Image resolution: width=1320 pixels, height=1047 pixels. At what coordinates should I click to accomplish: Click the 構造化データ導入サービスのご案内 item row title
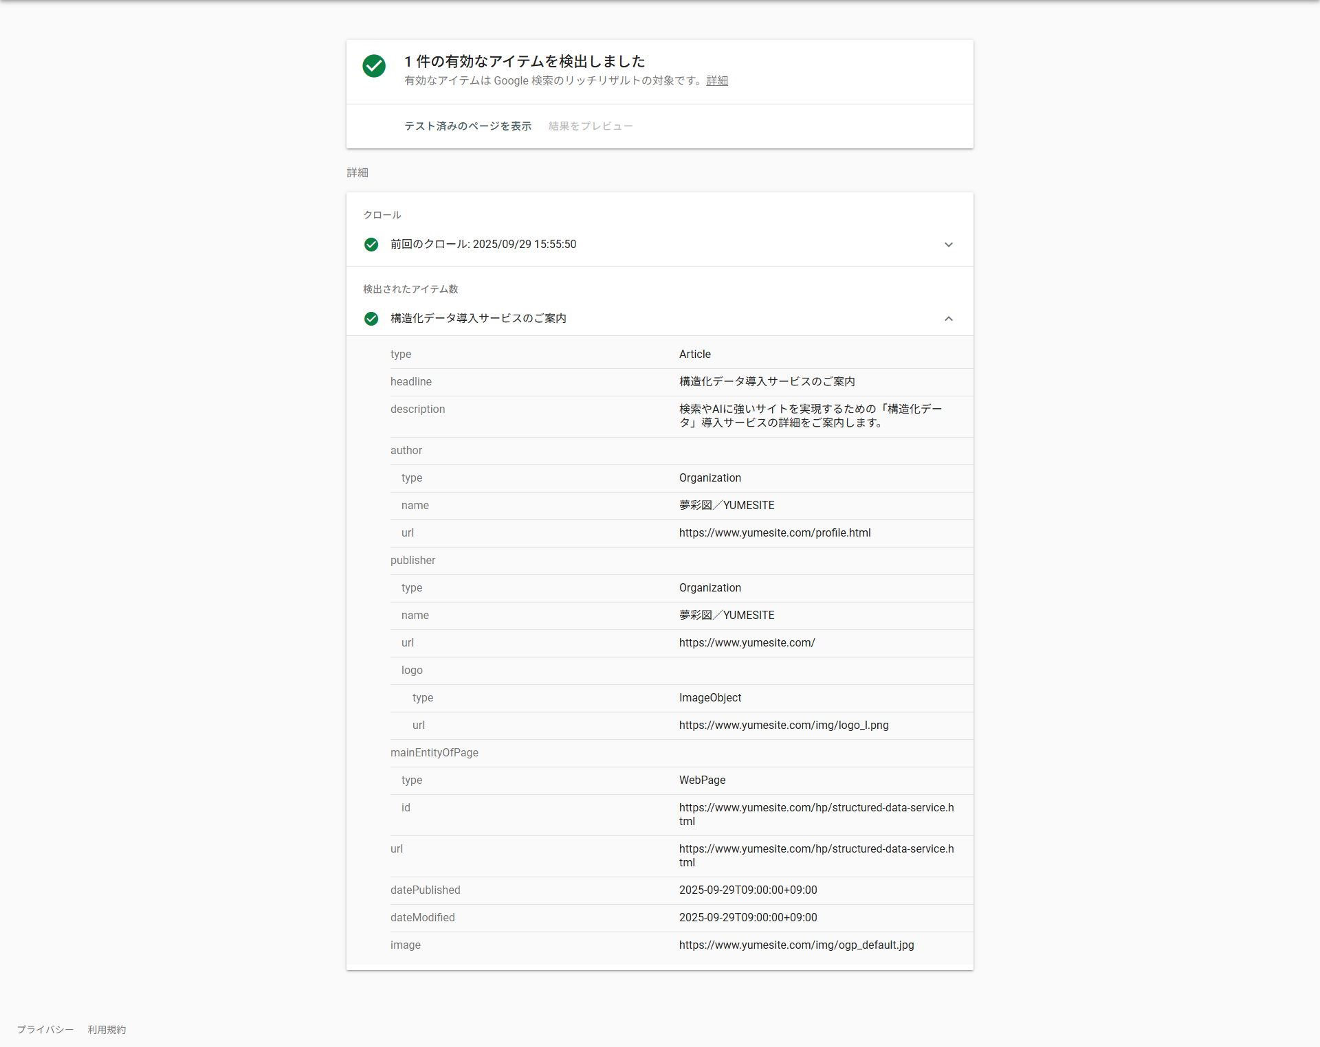478,319
